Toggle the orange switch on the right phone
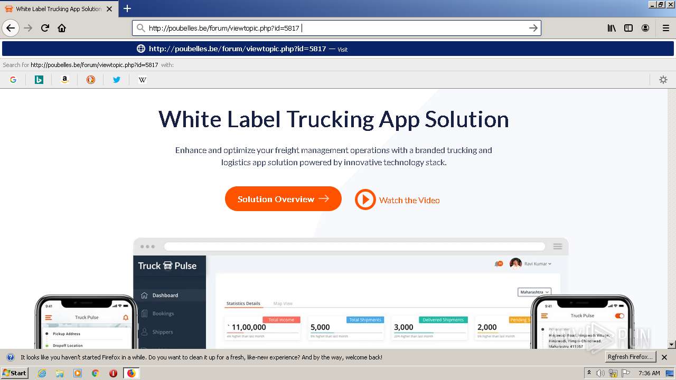Image resolution: width=676 pixels, height=380 pixels. pyautogui.click(x=619, y=316)
